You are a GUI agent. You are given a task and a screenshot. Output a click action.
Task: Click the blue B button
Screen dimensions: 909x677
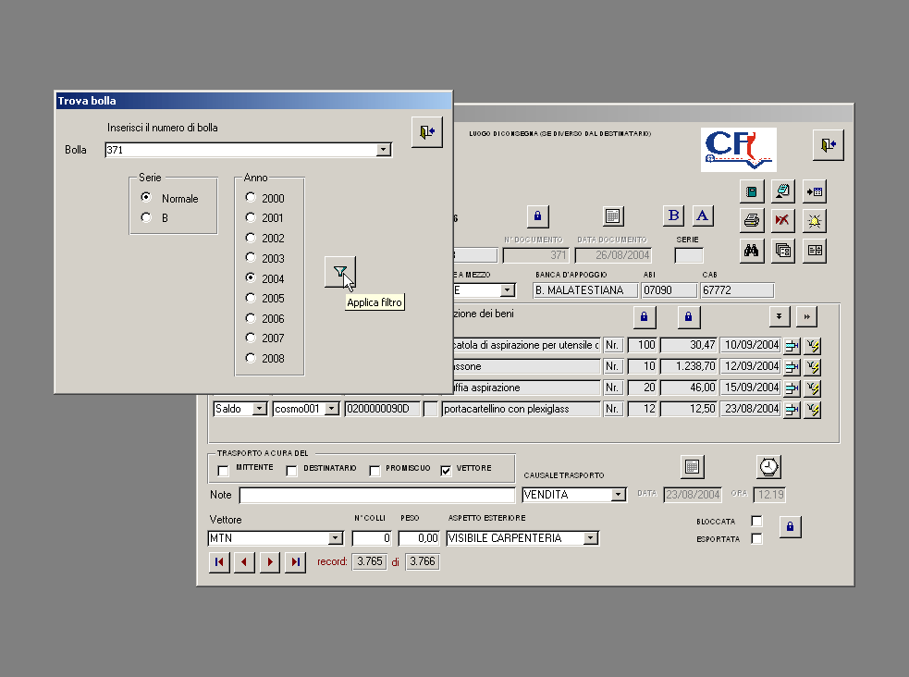click(673, 215)
